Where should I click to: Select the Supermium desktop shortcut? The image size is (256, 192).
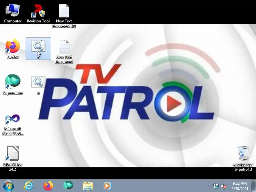13,84
